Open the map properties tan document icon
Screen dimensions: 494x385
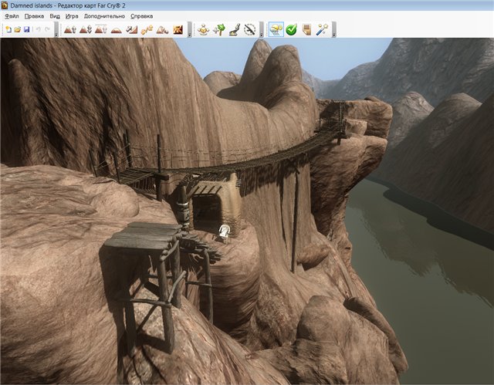tap(307, 29)
